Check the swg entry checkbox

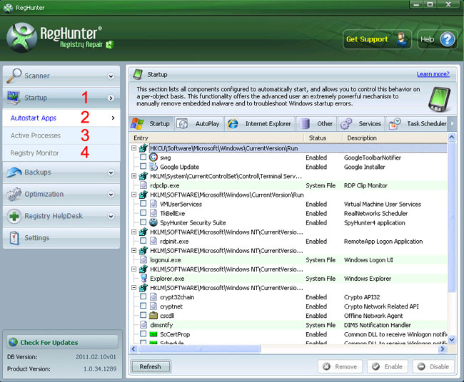point(143,158)
